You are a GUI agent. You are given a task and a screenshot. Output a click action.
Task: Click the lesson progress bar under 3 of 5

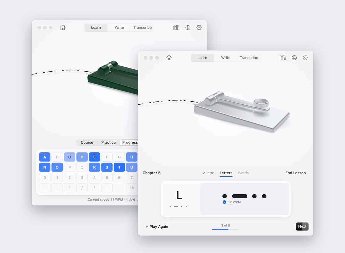(x=226, y=229)
